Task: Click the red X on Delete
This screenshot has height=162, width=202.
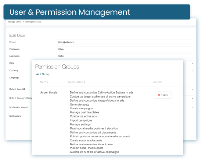Action: [x=159, y=95]
